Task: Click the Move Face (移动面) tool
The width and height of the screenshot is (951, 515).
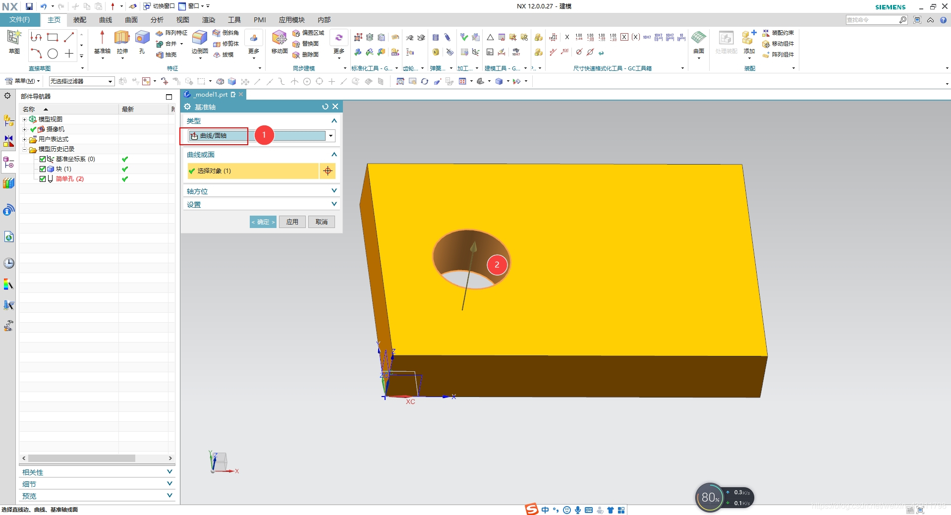Action: point(280,43)
